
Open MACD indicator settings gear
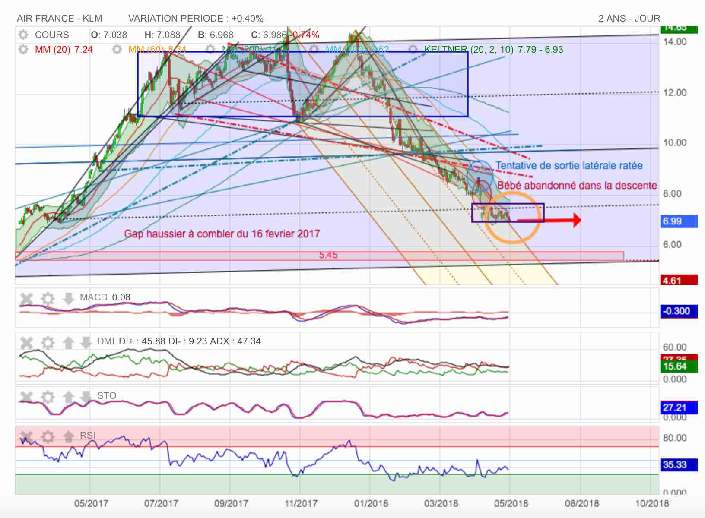[48, 298]
